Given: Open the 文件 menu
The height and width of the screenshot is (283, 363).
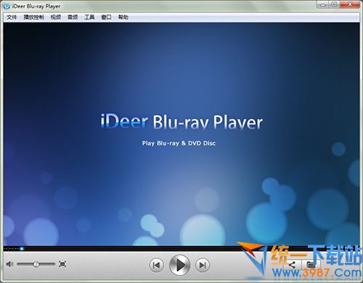Looking at the screenshot, I should tap(12, 17).
